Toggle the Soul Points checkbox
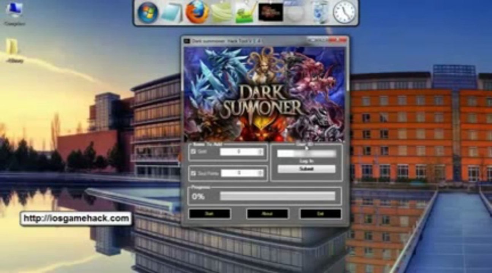 pos(193,173)
